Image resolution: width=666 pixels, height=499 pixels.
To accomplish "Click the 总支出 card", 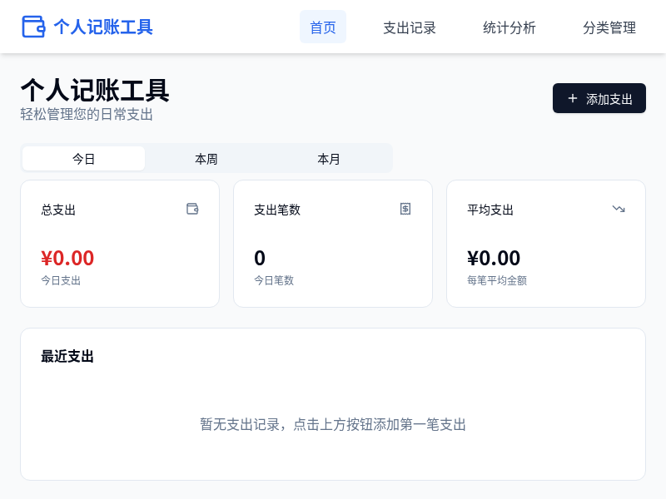I will pos(120,243).
